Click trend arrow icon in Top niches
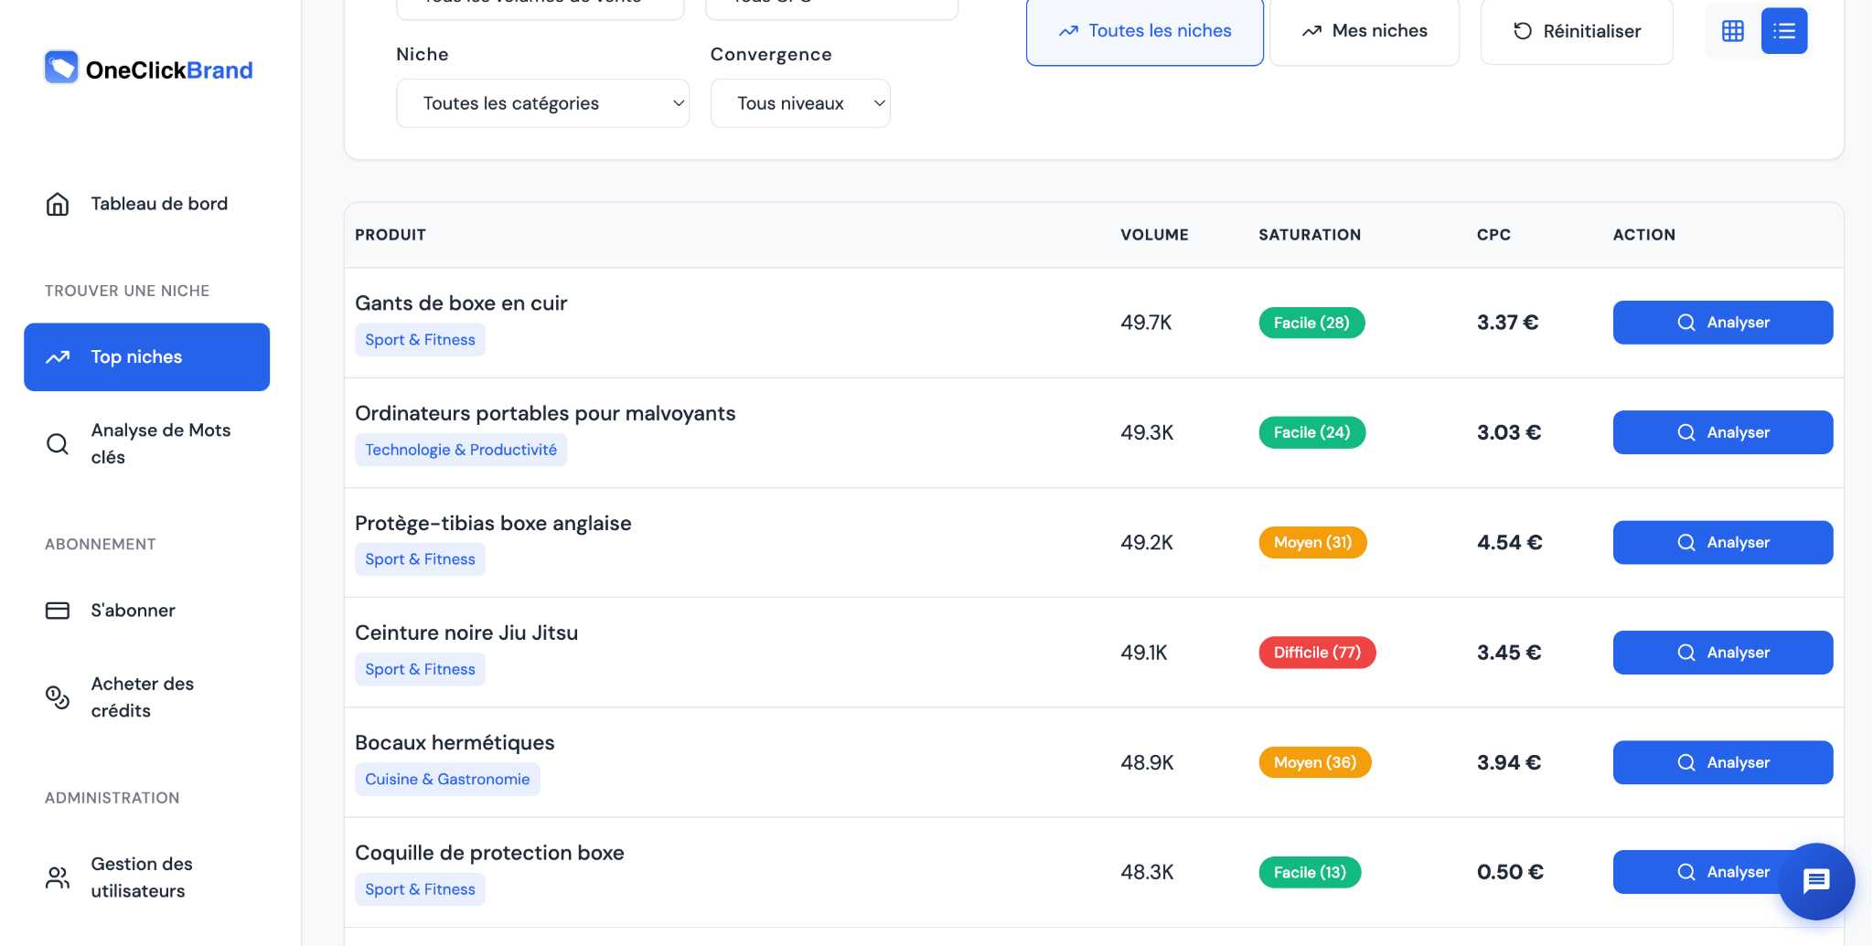Screen dimensions: 1873x946 (58, 357)
